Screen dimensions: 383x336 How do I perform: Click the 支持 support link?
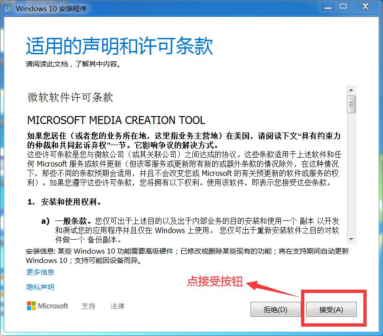[88, 306]
